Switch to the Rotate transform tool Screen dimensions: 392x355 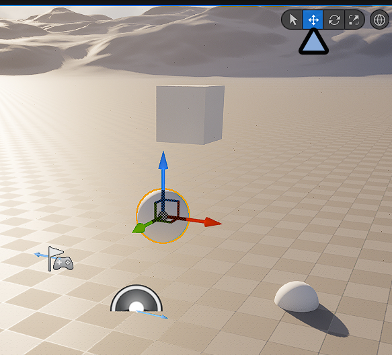(334, 20)
